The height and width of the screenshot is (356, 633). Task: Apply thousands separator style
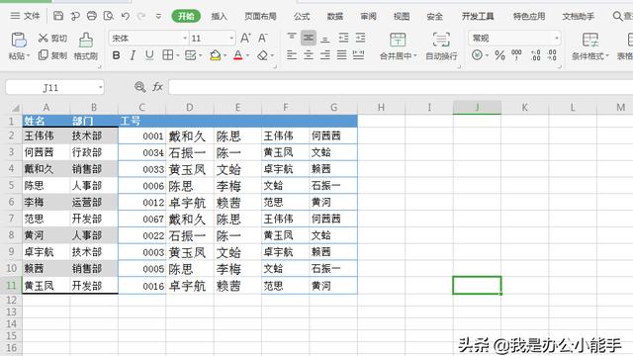[x=516, y=55]
